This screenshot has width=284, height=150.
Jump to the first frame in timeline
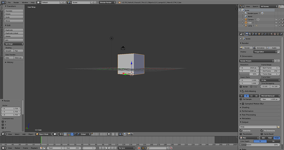pos(100,148)
